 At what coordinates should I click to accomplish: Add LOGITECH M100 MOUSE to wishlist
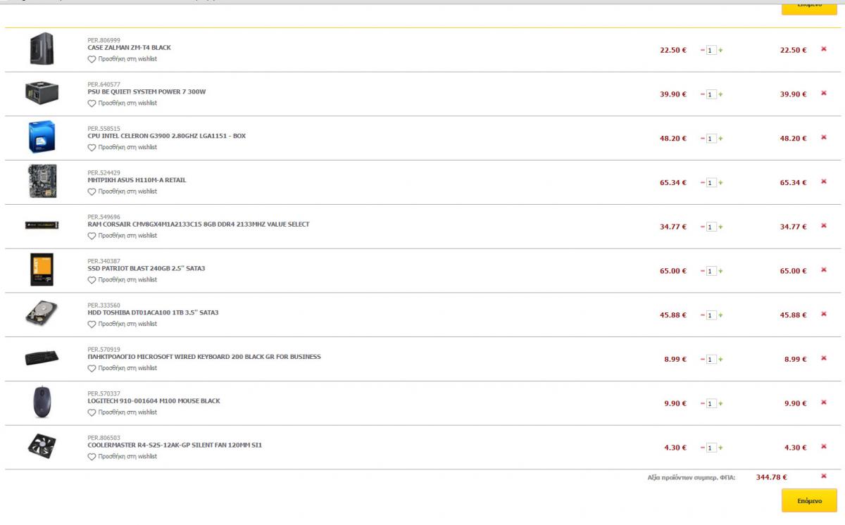[x=123, y=412]
